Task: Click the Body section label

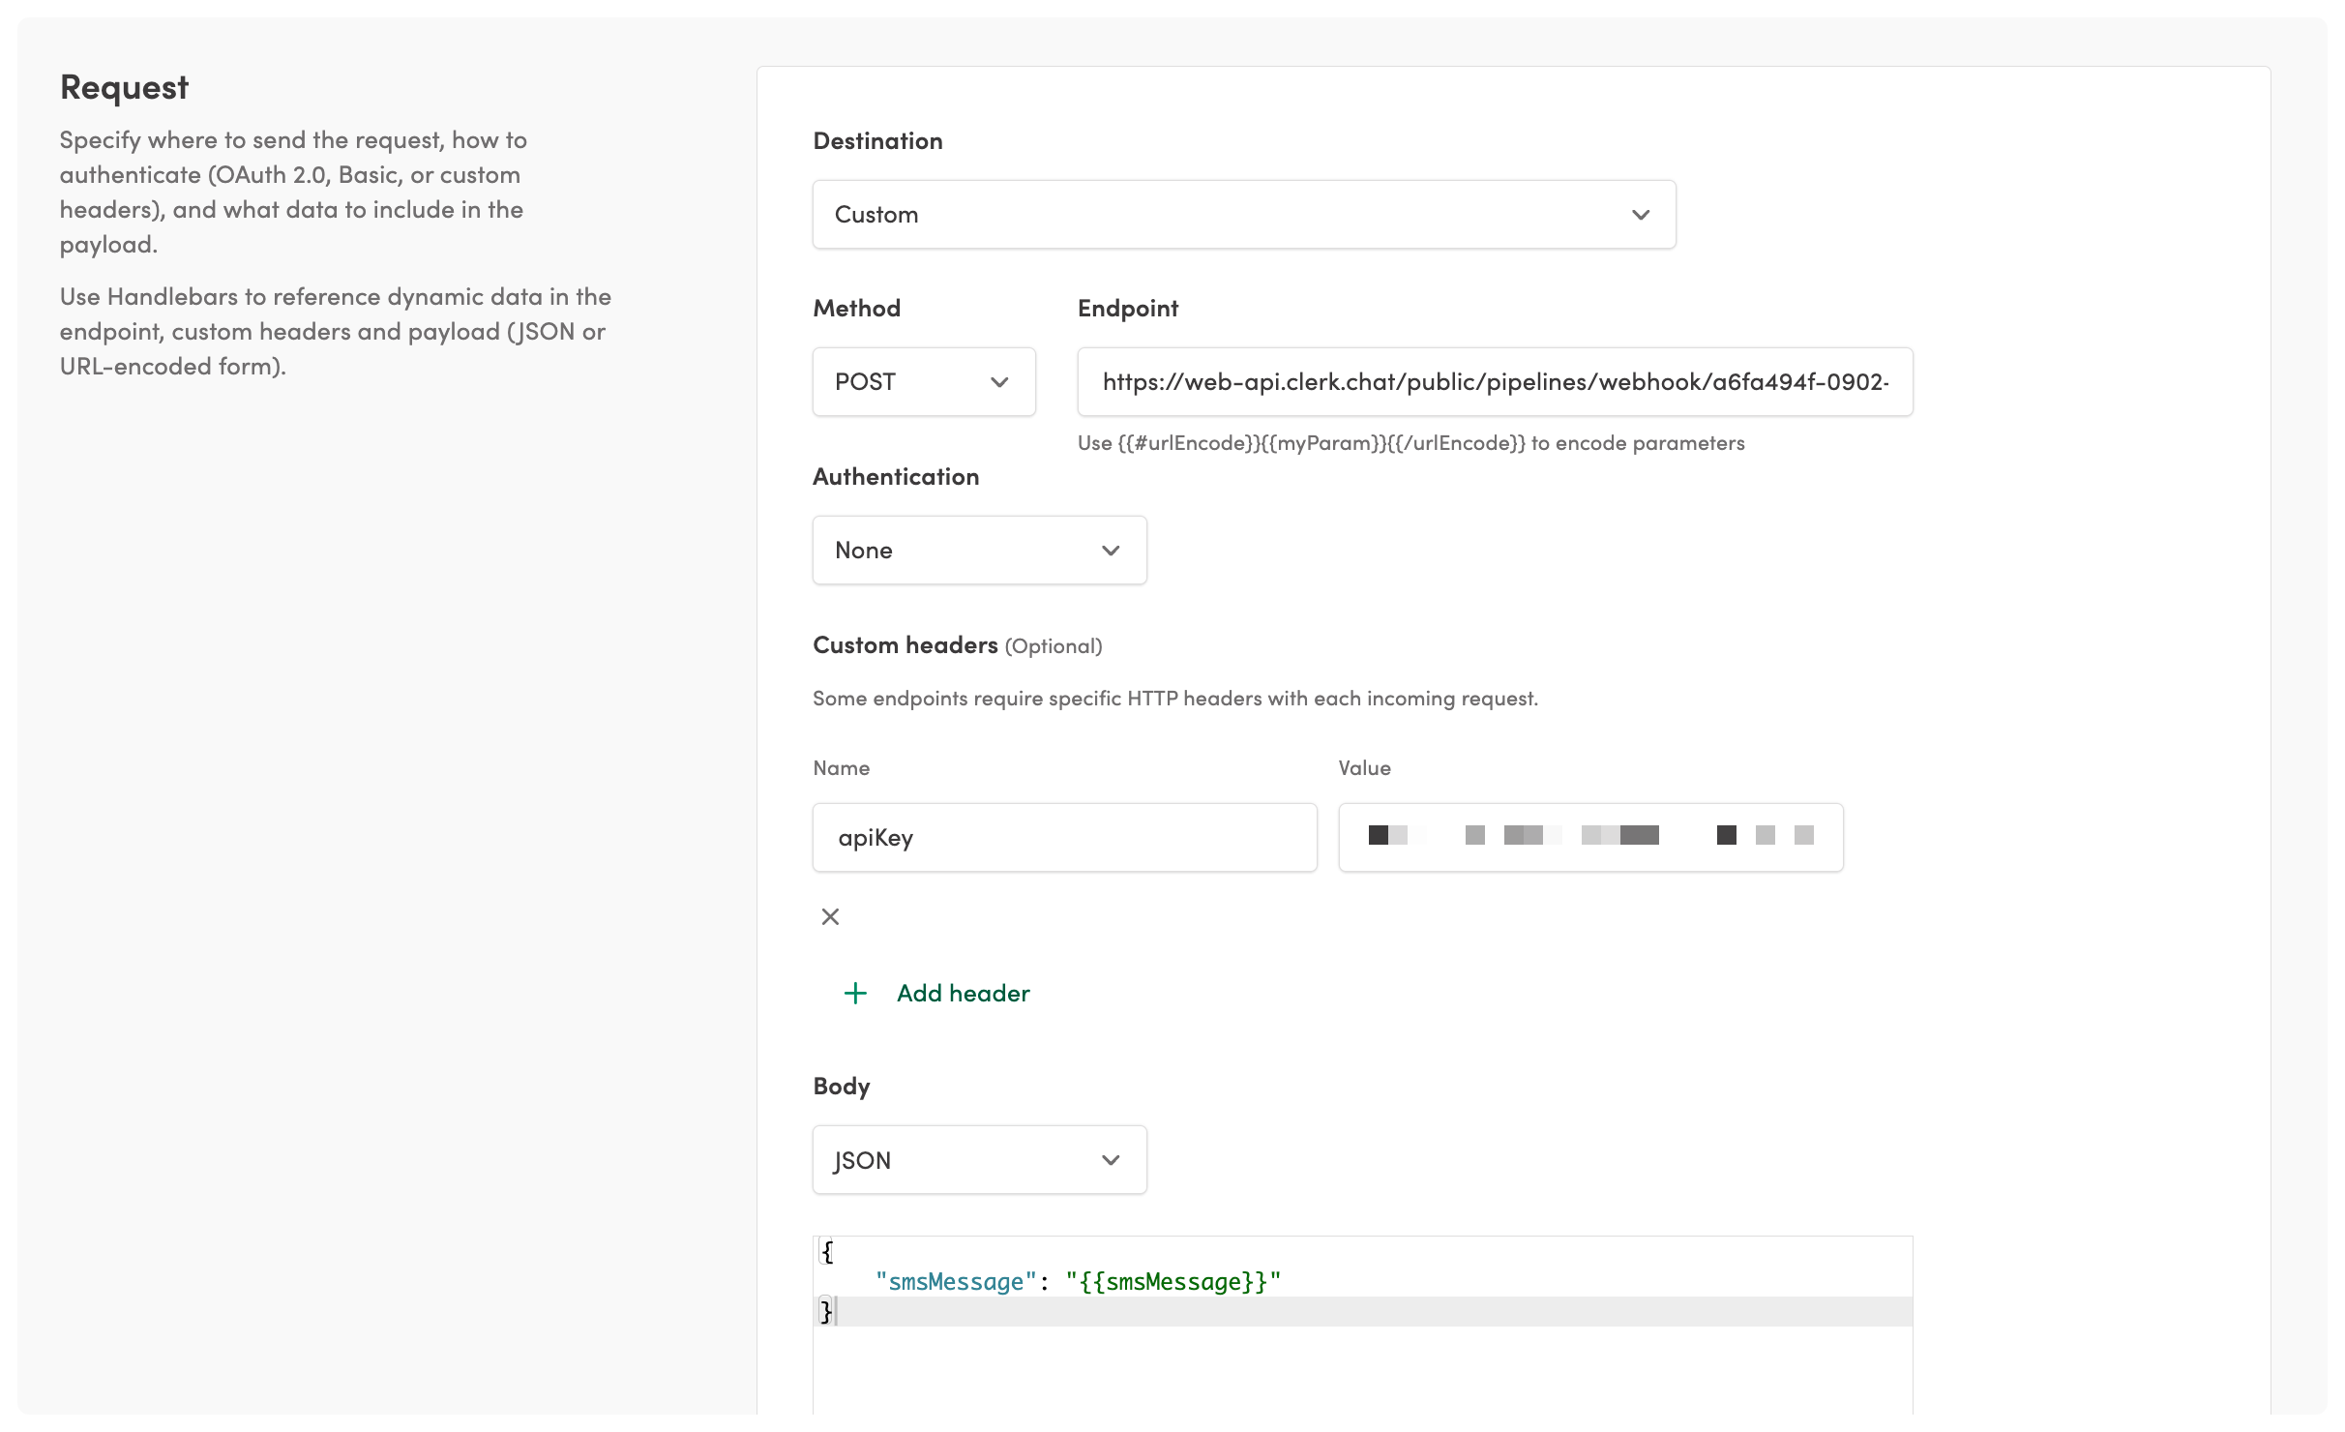Action: [x=842, y=1086]
